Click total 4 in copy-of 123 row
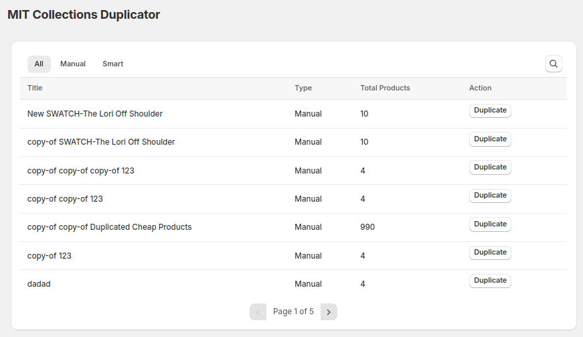 363,256
